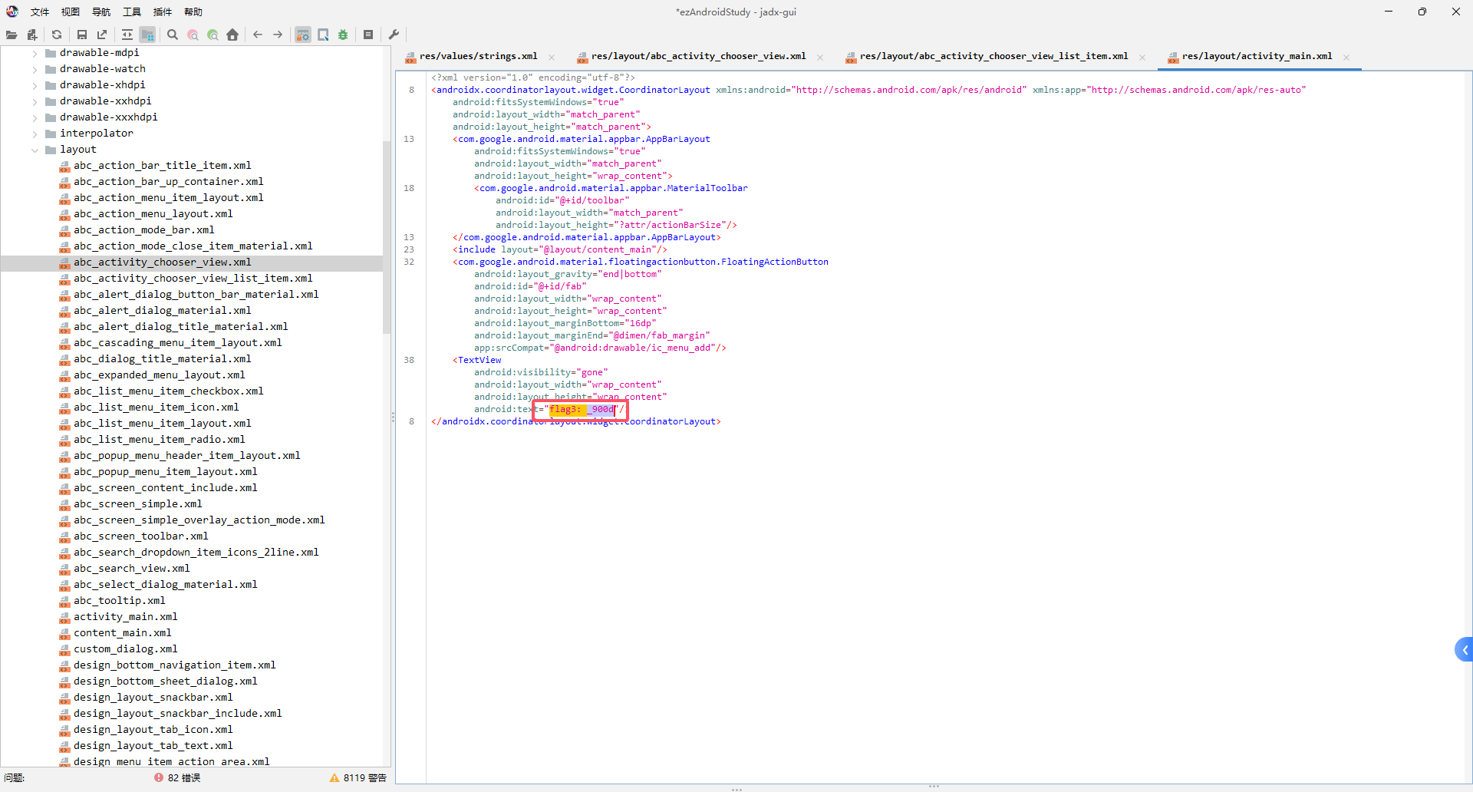
Task: Close the res/layout/activity_main.xml tab
Action: pyautogui.click(x=1346, y=57)
